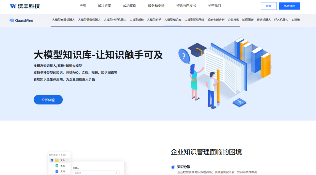Open the 解决方案 menu
The image size is (316, 175).
[104, 6]
